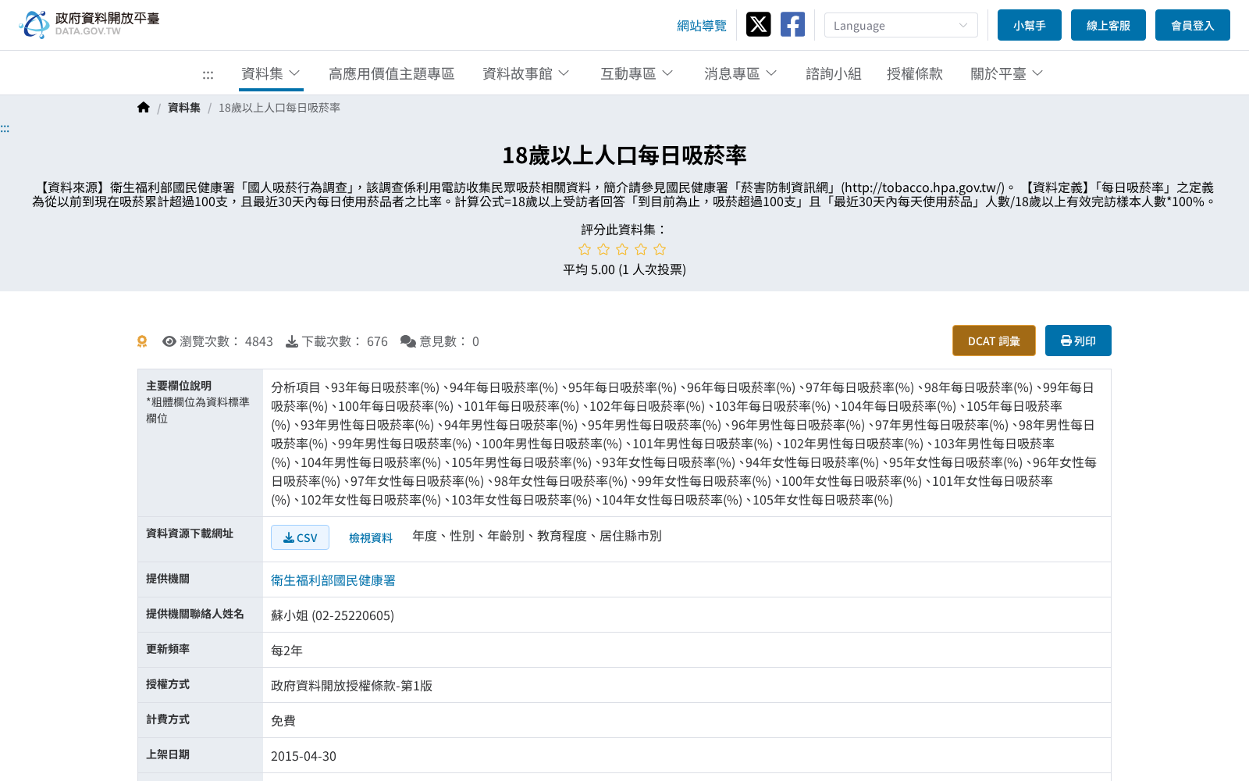This screenshot has width=1249, height=781.
Task: Click resource description 年度、性別、年齡別、教育程度、居住縣市別
Action: pyautogui.click(x=537, y=536)
